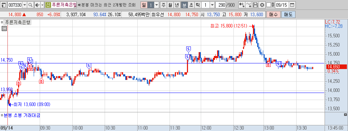The width and height of the screenshot is (348, 131).
Task: Click the volume value 3,937,104
Action: click(x=76, y=15)
